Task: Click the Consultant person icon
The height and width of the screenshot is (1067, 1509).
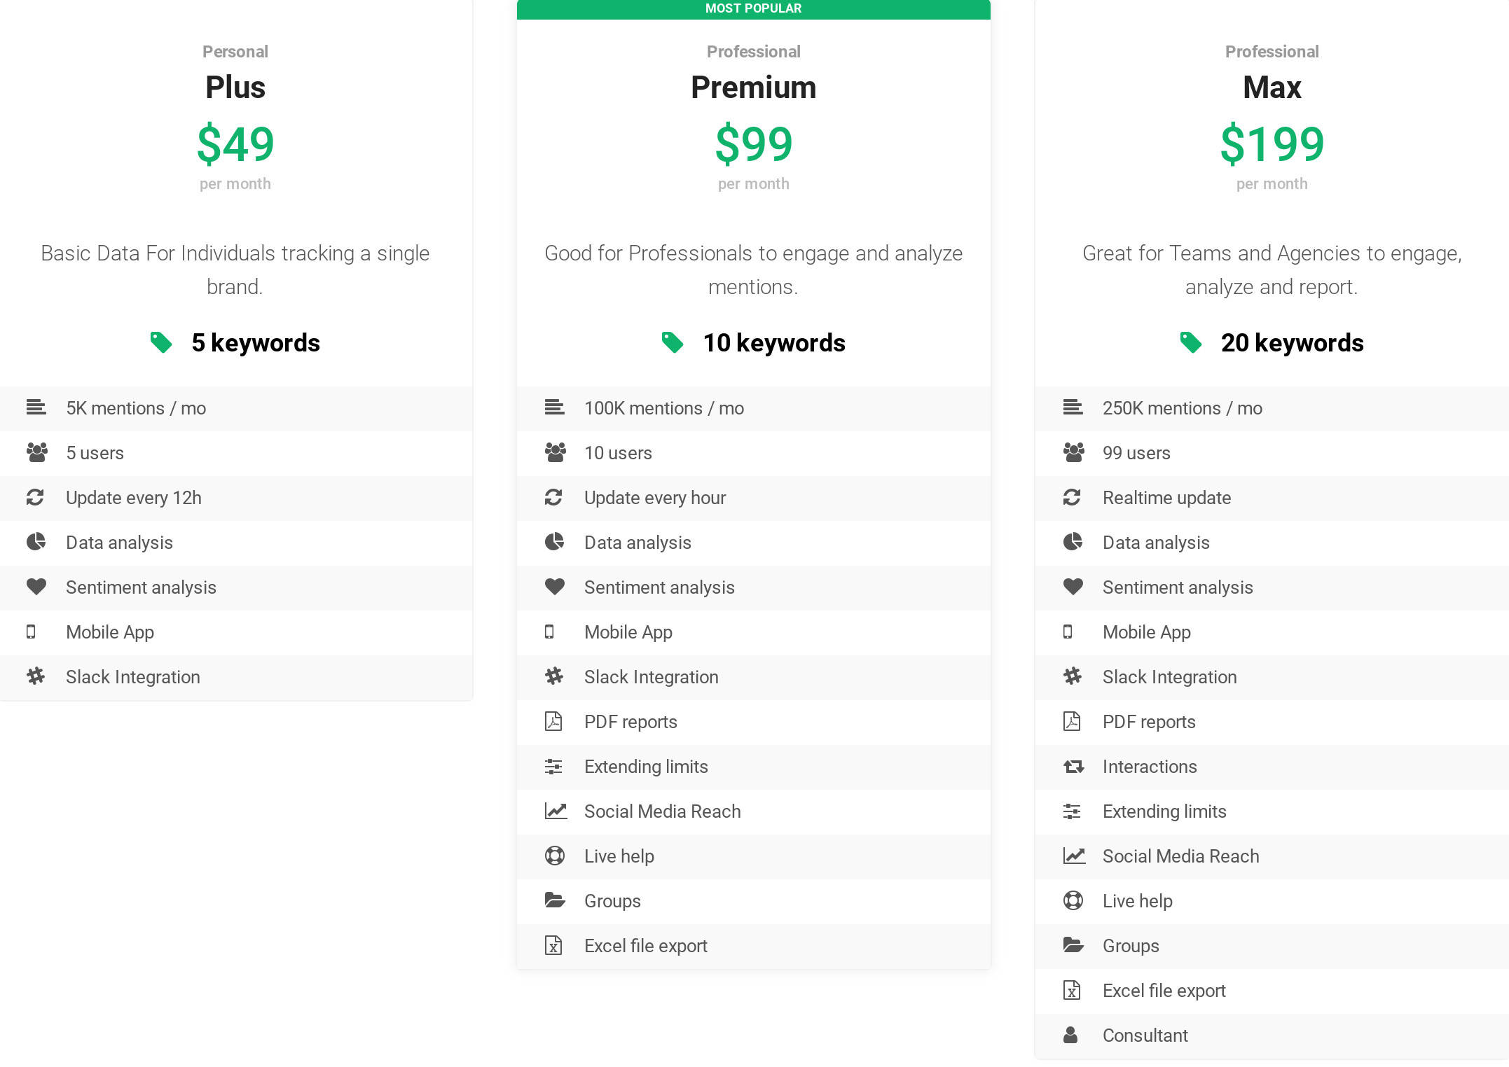Action: click(1070, 1035)
